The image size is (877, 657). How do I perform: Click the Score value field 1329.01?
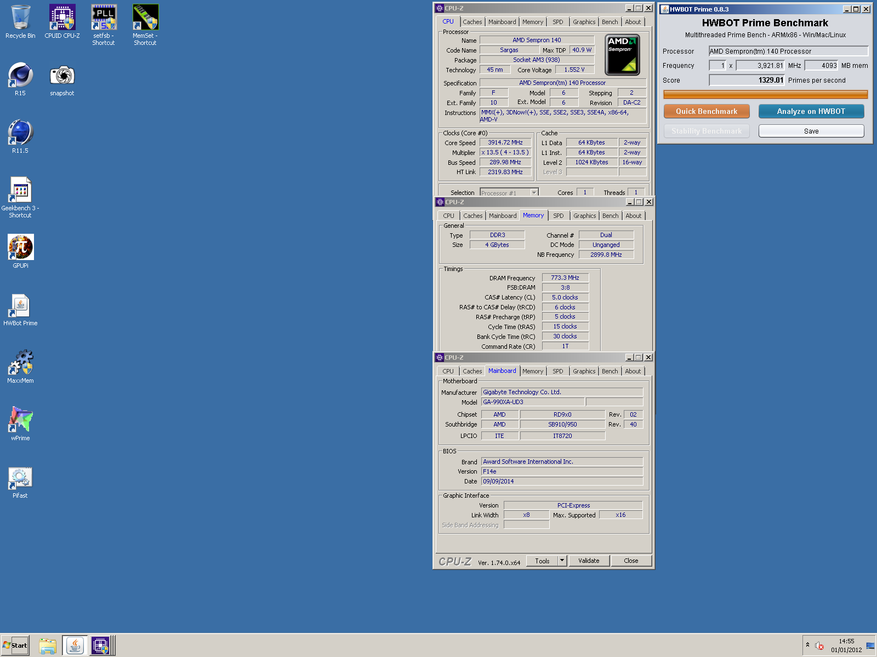point(747,80)
